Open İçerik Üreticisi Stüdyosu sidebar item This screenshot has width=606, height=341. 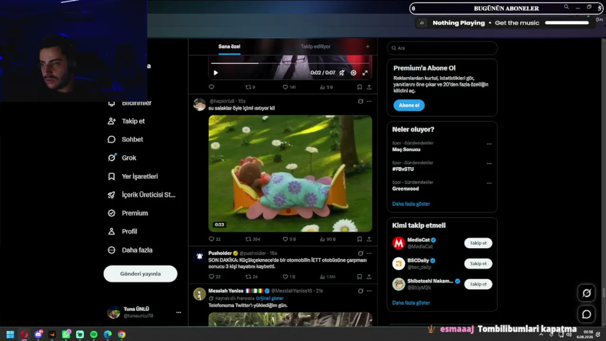[x=142, y=195]
